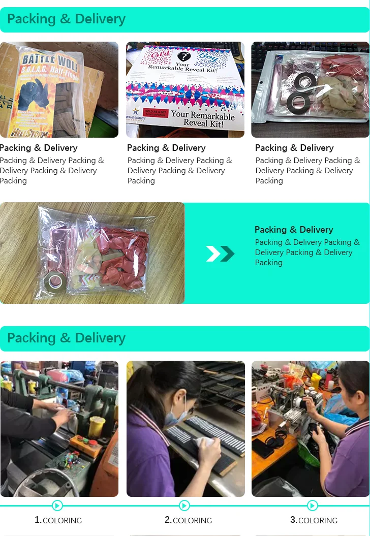Click the play icon above 2. COLORING

184,505
